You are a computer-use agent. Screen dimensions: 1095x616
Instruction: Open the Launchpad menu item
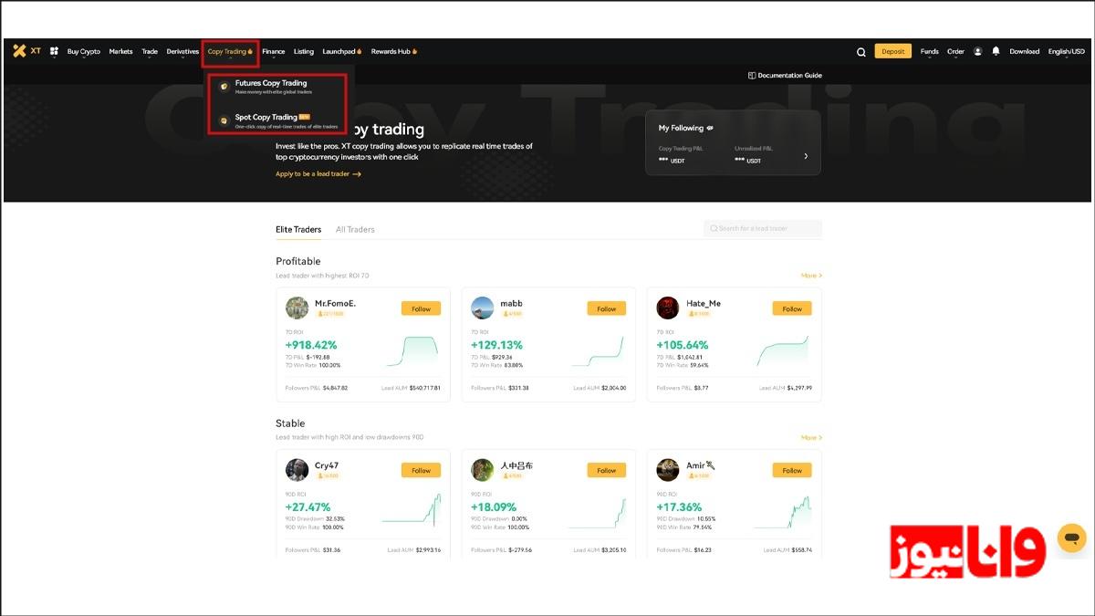pos(342,51)
